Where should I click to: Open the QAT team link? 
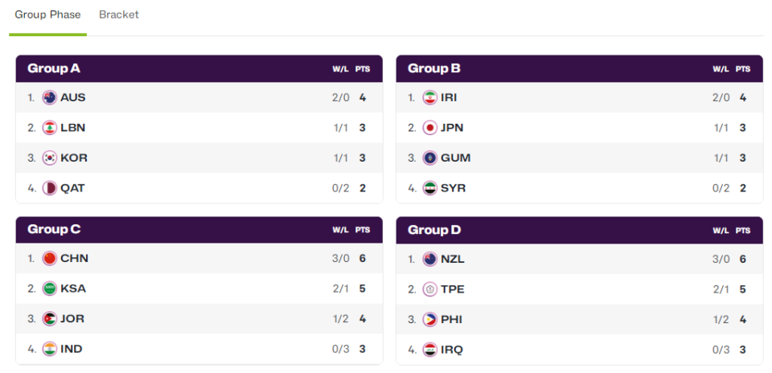click(72, 188)
